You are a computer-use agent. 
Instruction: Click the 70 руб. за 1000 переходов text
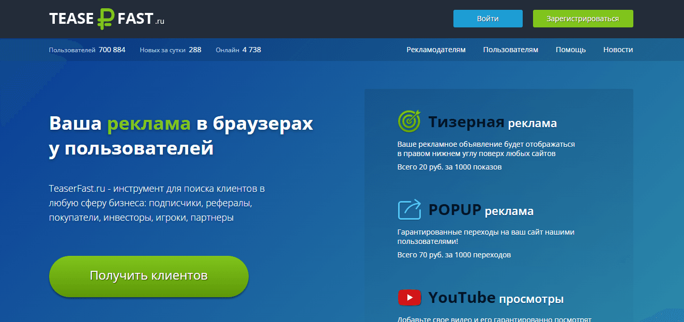454,255
